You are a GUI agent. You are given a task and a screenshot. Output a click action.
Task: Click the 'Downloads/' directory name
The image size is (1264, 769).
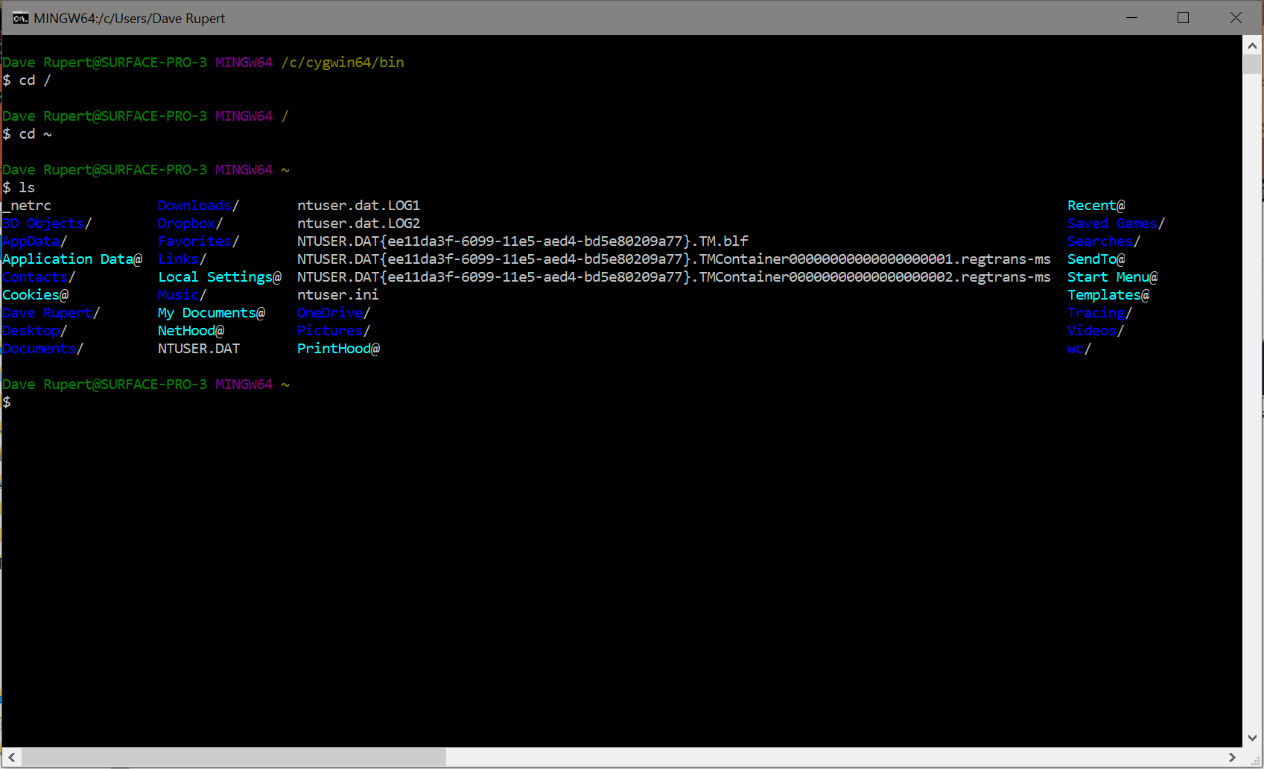[199, 206]
